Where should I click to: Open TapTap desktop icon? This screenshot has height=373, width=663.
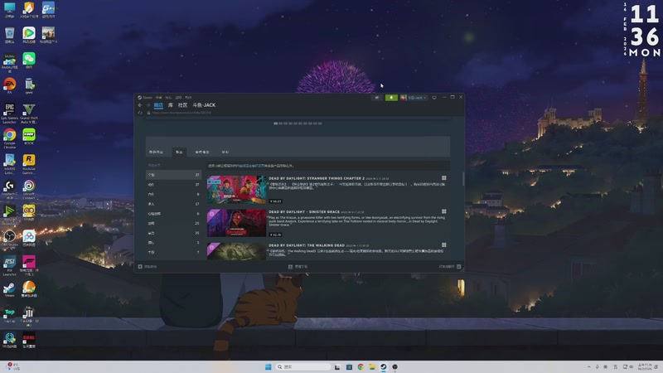(9, 315)
